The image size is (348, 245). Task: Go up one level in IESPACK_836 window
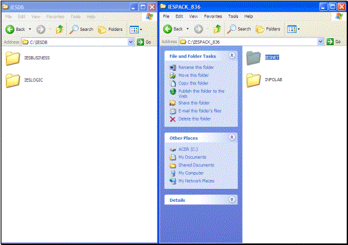217,29
